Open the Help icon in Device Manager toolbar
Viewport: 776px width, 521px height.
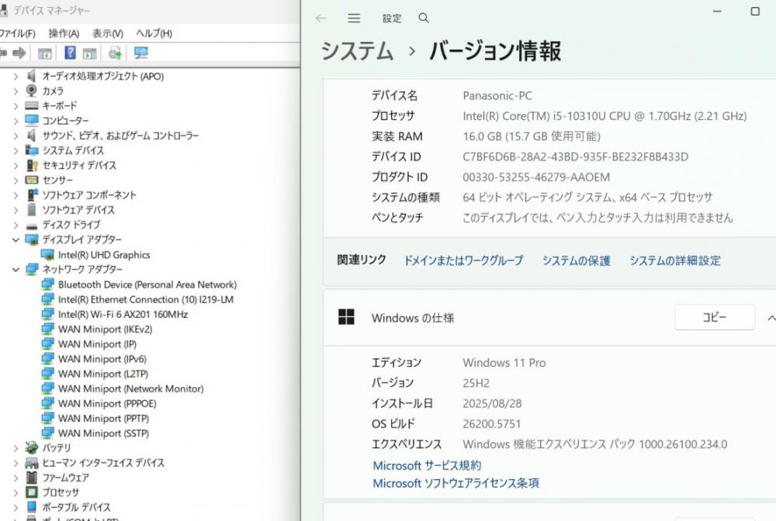tap(71, 53)
